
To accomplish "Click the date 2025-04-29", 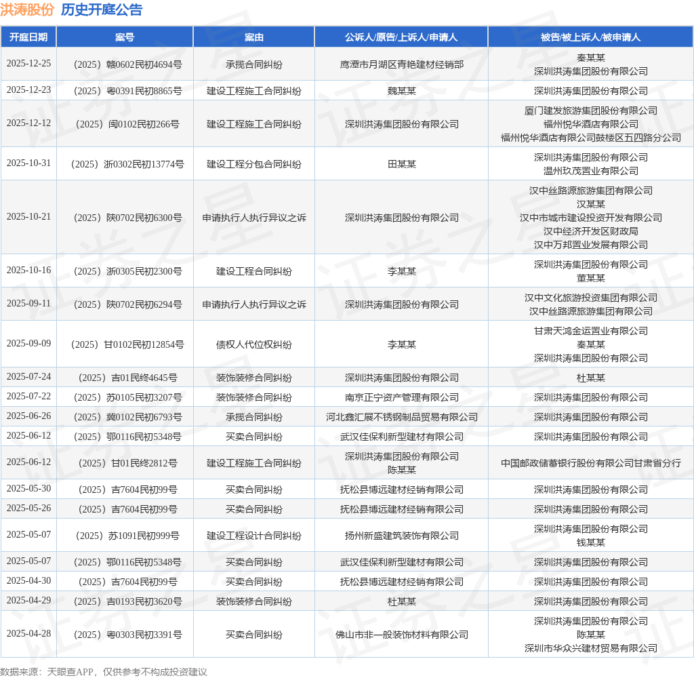I will [x=28, y=601].
